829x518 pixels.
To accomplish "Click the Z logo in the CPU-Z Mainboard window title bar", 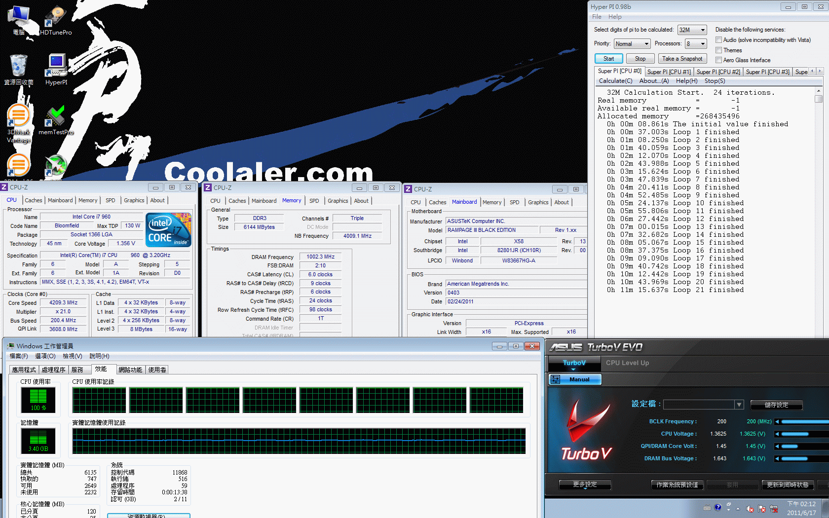I will pos(408,189).
